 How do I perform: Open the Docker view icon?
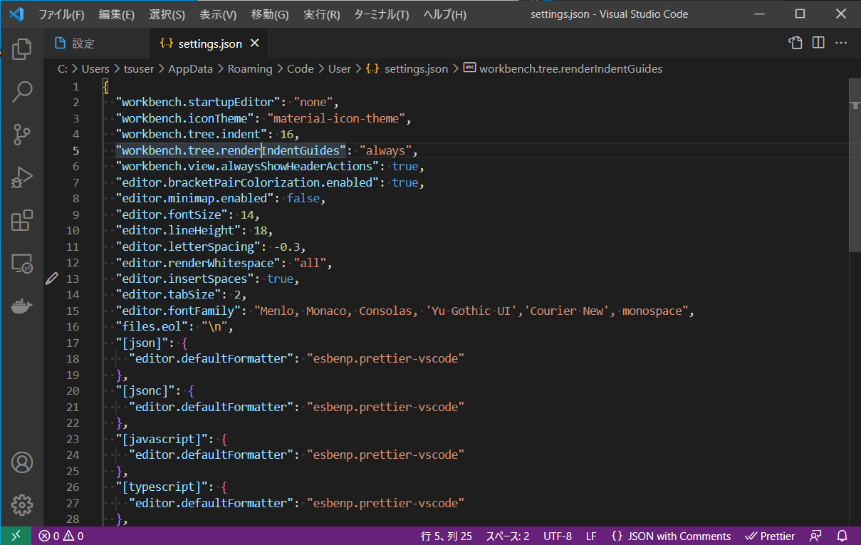22,306
